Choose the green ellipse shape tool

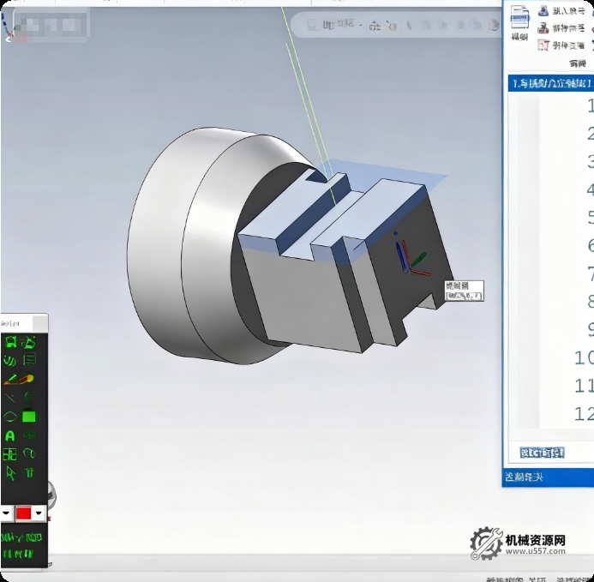pos(10,417)
